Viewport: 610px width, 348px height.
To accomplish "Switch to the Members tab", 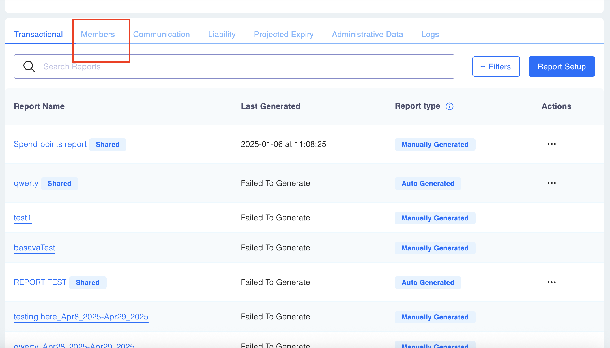I will point(98,35).
